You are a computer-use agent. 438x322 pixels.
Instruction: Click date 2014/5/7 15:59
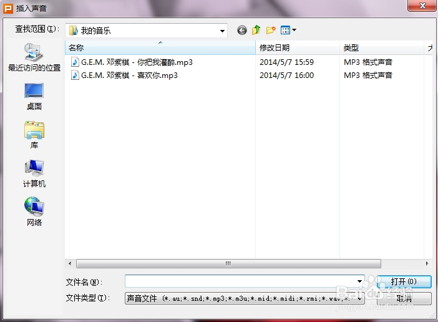point(286,62)
